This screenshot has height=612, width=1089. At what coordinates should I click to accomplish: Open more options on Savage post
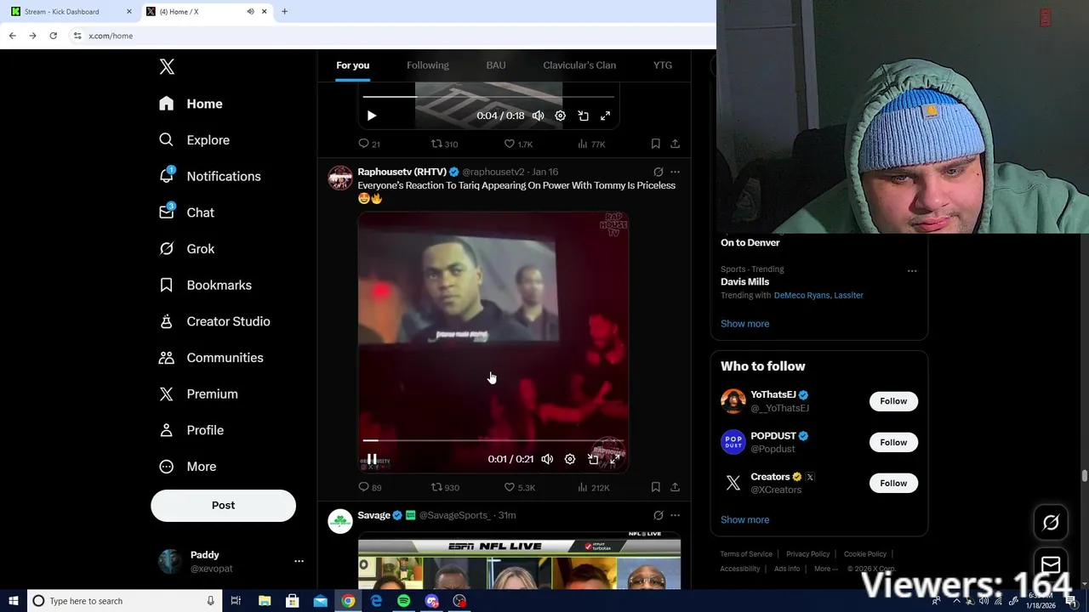tap(675, 515)
